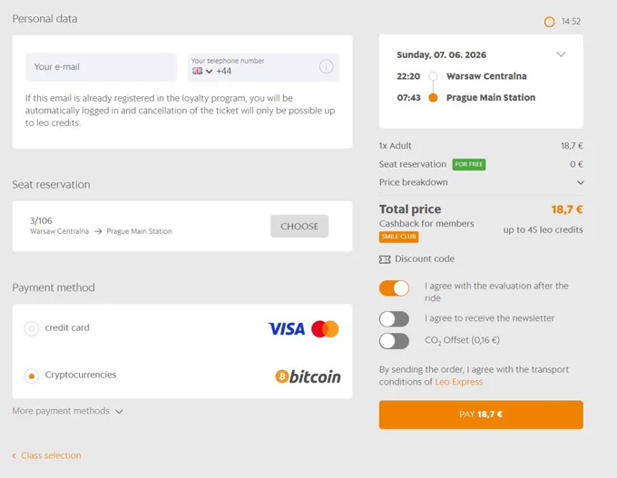Click the SMILE CLUB badge
Viewport: 617px width, 478px height.
pyautogui.click(x=398, y=237)
